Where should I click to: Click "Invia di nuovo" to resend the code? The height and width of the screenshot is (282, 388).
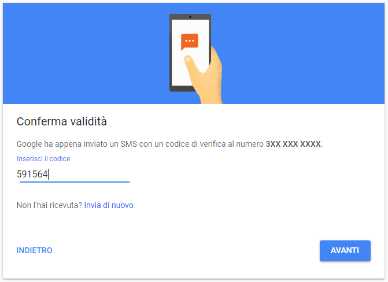point(109,205)
